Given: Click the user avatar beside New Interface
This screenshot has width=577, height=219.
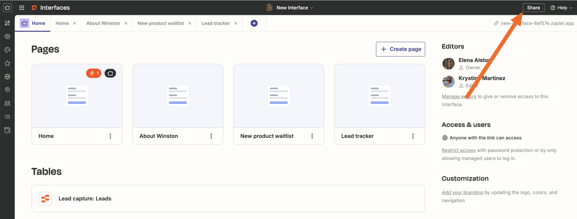Looking at the screenshot, I should pyautogui.click(x=270, y=7).
